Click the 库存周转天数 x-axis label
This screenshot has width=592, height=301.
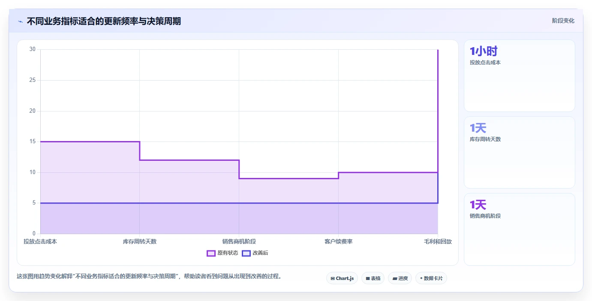[x=140, y=241]
